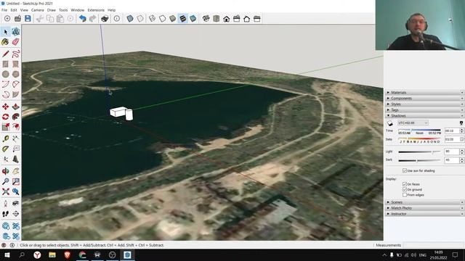Expand the Components panel
465x261 pixels.
pos(424,99)
